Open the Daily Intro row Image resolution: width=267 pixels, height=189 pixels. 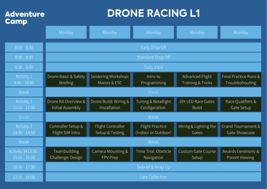[x=153, y=67]
